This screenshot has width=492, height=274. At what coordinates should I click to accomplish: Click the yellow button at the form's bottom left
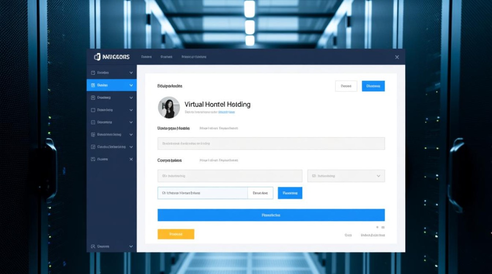coord(176,234)
